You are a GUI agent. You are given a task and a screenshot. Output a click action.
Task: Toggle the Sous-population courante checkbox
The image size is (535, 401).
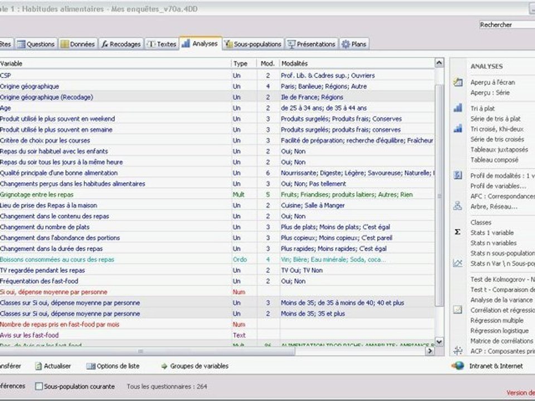point(39,386)
